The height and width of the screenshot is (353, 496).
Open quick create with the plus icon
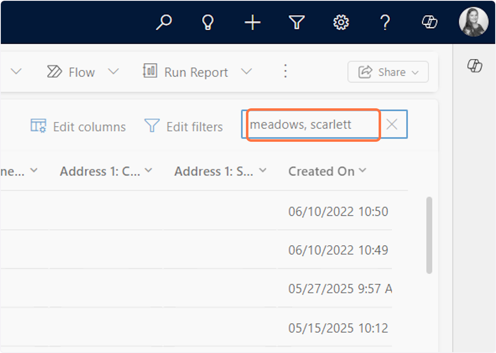(x=252, y=22)
